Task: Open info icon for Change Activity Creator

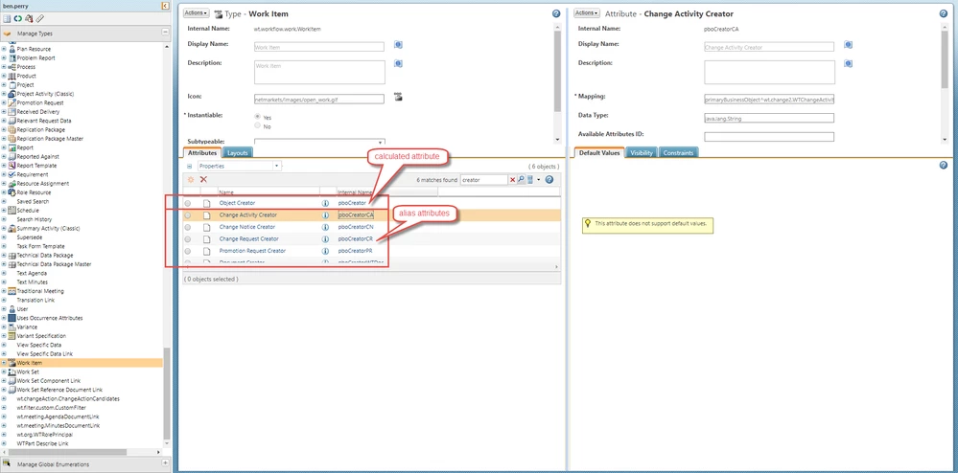Action: point(325,214)
